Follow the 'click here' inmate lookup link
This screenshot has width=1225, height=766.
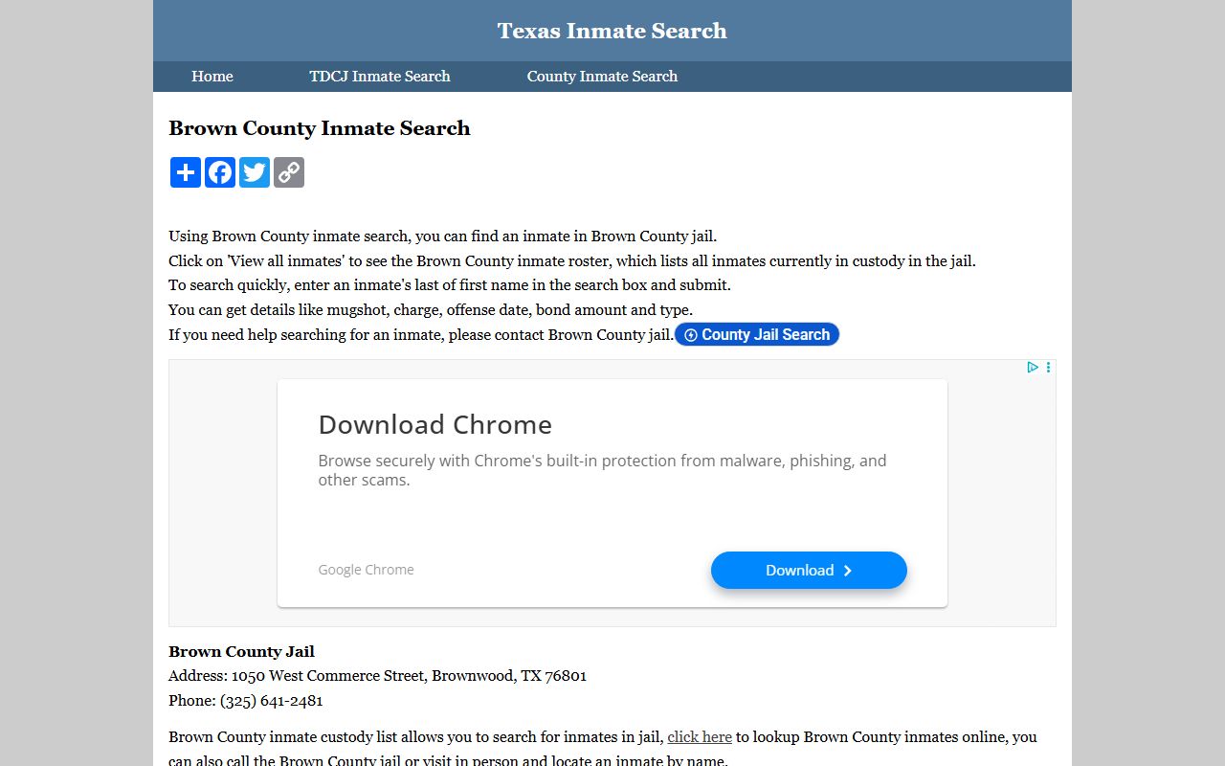click(700, 737)
